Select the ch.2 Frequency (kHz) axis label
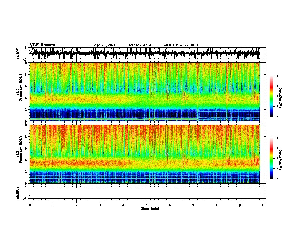This screenshot has width=297, height=230. click(21, 150)
